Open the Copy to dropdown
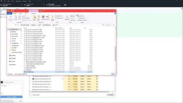 [x=38, y=18]
